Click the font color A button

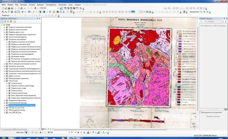(88, 132)
